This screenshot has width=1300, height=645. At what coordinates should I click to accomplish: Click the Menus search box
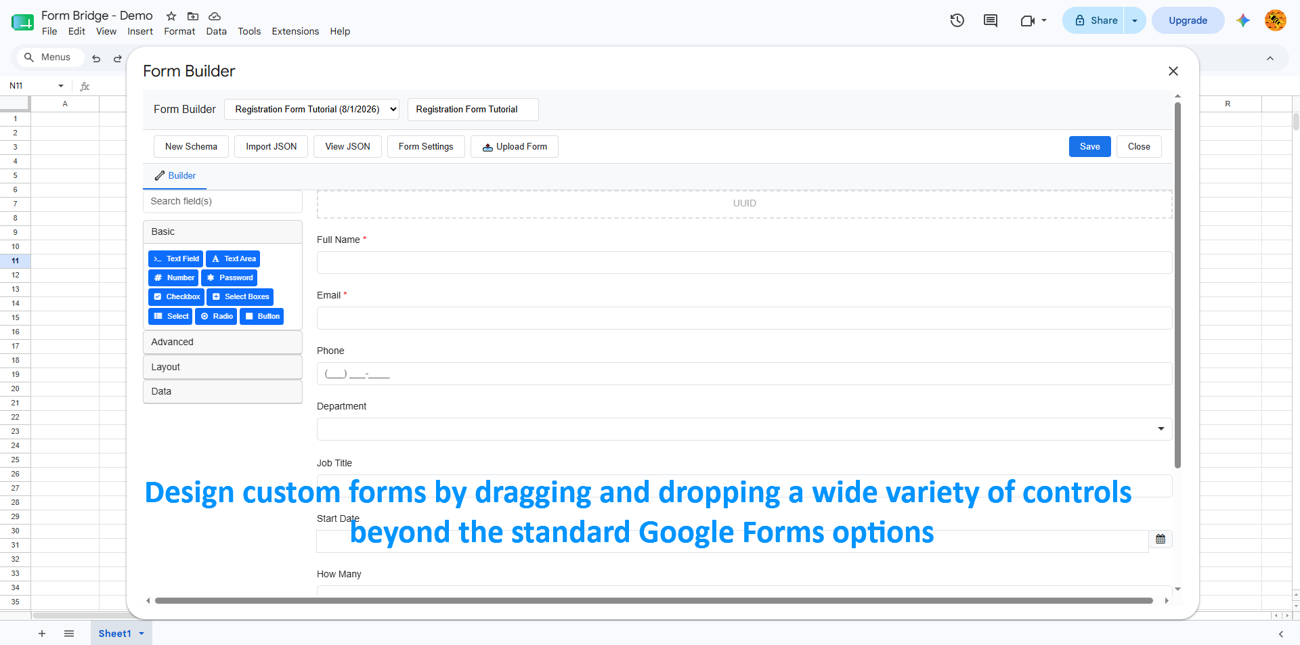click(50, 58)
